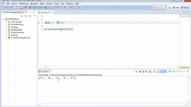Open the Source menu
The image size is (191, 107).
click(x=14, y=4)
